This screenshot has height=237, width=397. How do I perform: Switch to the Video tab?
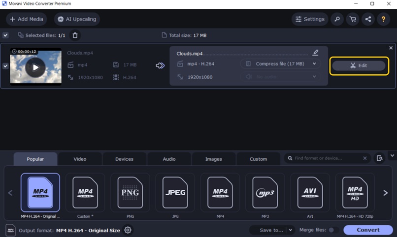80,159
